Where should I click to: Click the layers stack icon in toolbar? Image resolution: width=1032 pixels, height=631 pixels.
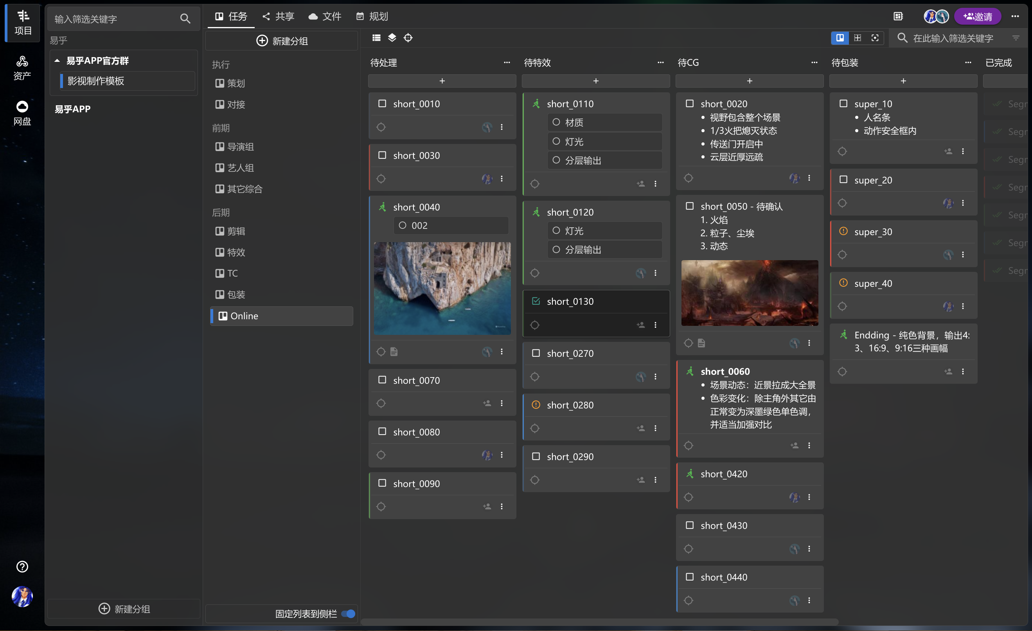coord(392,38)
